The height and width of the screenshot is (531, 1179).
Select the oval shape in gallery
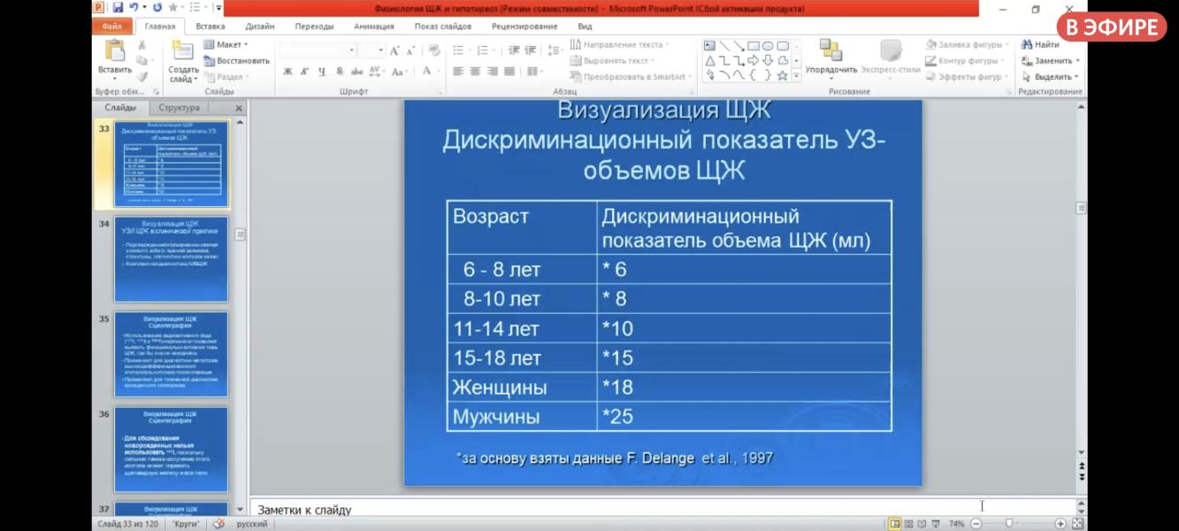768,46
